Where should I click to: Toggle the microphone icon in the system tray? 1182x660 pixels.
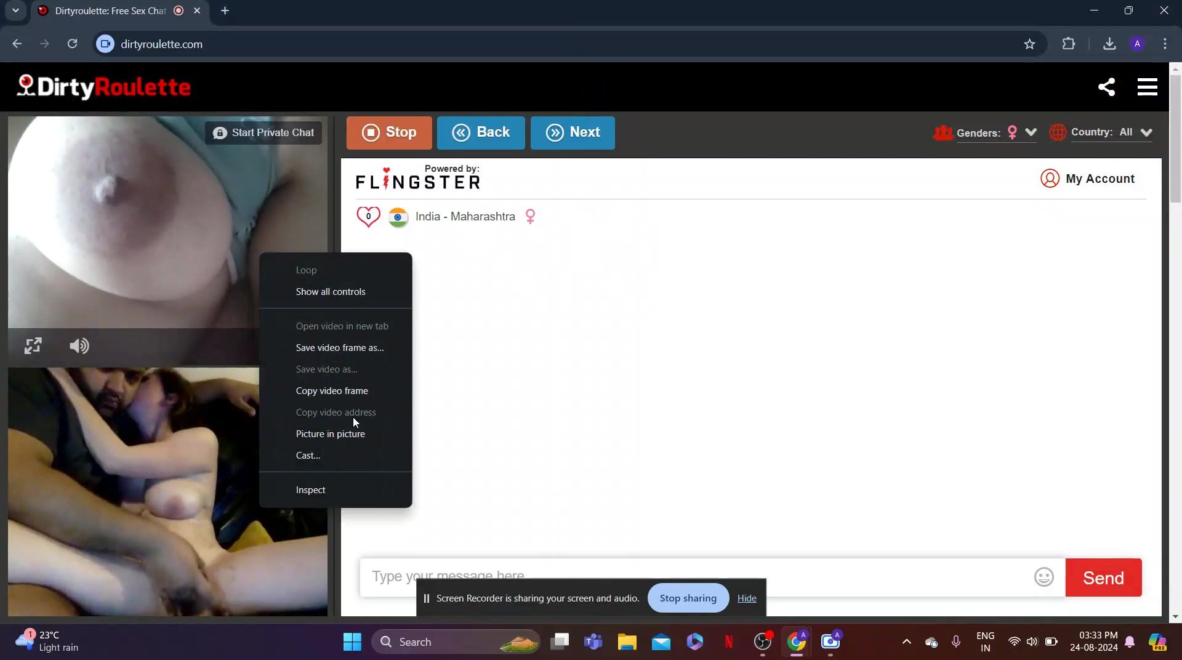coord(956,642)
